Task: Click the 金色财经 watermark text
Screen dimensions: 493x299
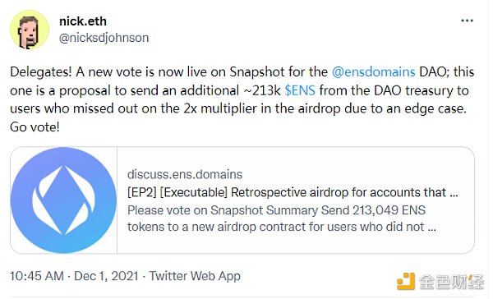Action: 451,282
